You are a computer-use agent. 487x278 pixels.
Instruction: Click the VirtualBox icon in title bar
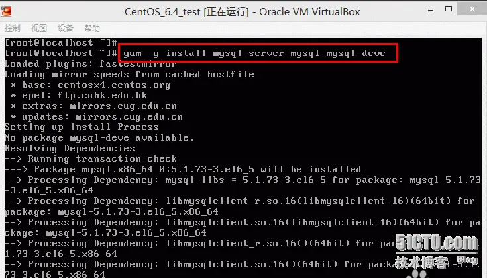coord(6,11)
